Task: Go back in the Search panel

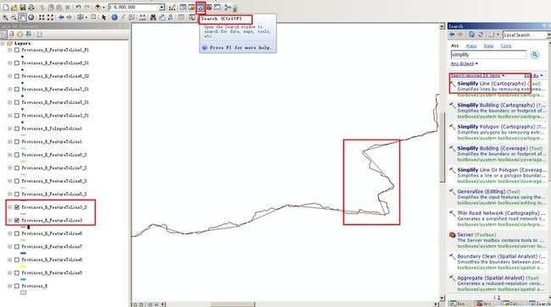Action: (x=453, y=35)
